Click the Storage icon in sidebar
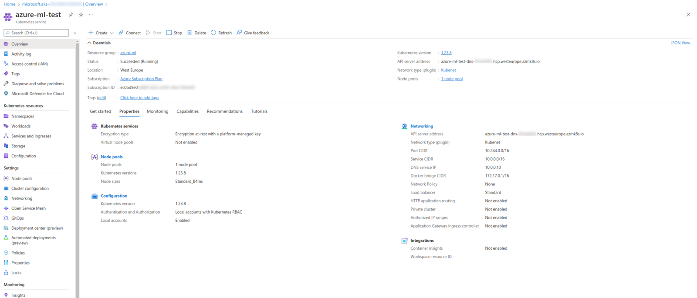Screen dimensions: 697x298 coord(6,146)
